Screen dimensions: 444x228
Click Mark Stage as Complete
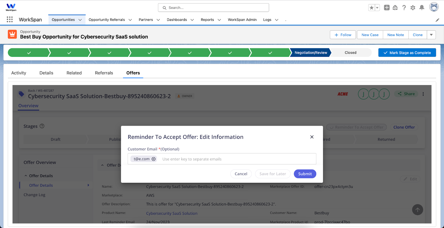(x=407, y=53)
